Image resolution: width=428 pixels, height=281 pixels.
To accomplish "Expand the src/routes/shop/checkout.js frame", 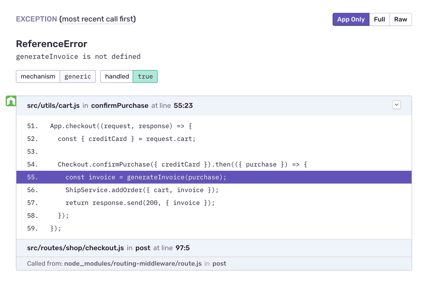I will click(75, 248).
